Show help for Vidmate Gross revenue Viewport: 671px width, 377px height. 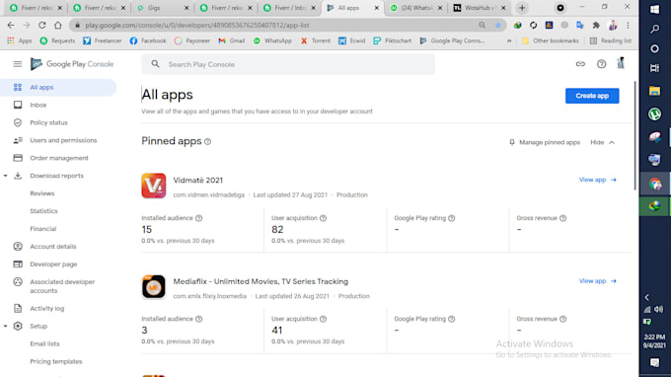(563, 218)
